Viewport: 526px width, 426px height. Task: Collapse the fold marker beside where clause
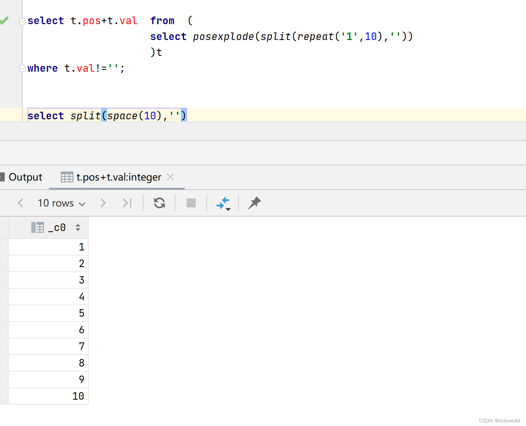coord(22,68)
